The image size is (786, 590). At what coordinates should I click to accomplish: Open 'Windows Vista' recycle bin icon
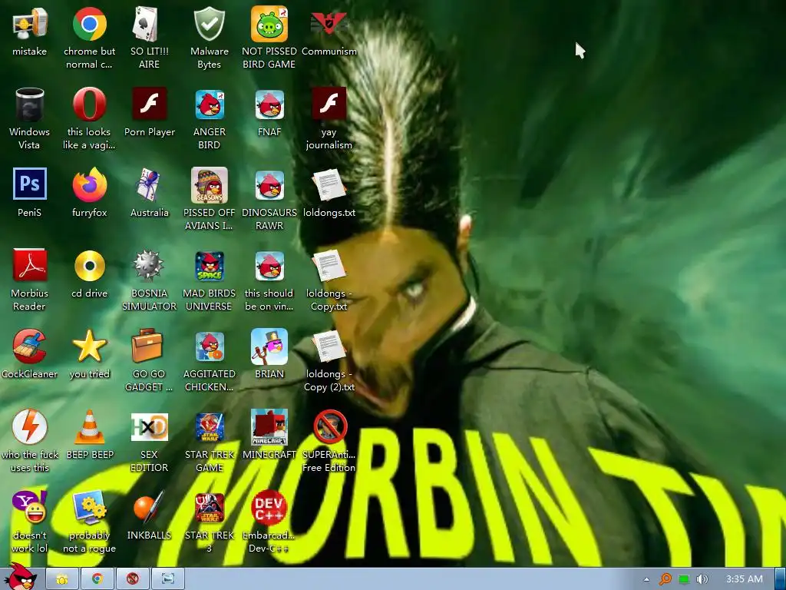coord(30,104)
